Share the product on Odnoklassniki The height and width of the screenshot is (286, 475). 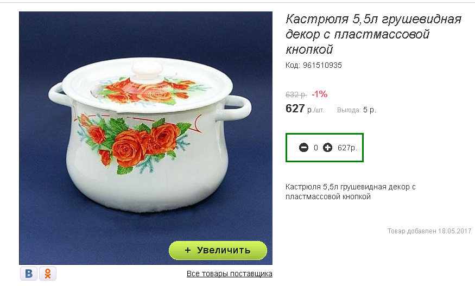pos(48,274)
